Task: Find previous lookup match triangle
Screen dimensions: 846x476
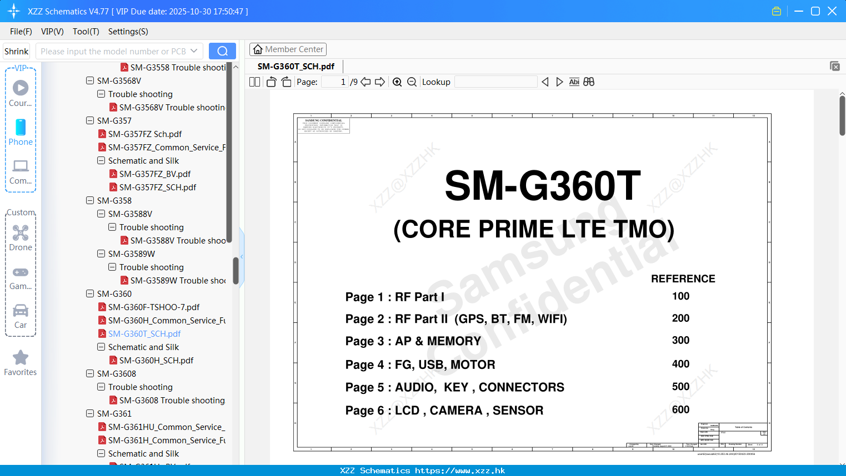Action: tap(545, 82)
